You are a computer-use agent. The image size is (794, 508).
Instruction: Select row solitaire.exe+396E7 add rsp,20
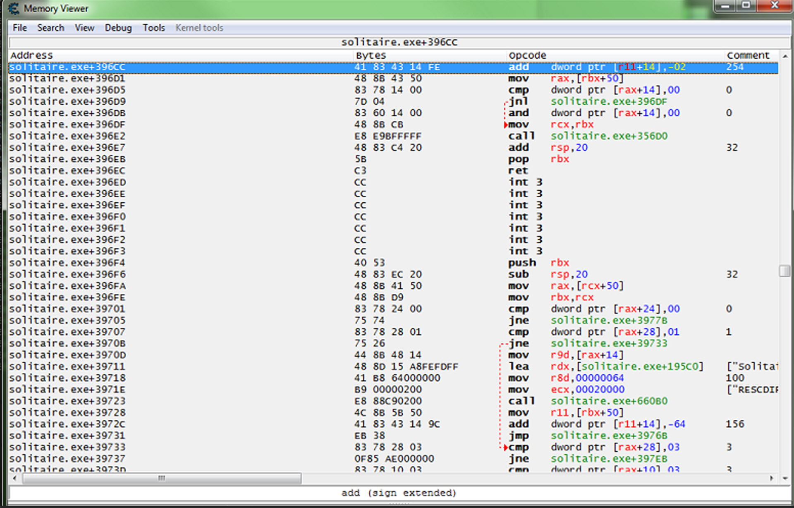[x=393, y=148]
